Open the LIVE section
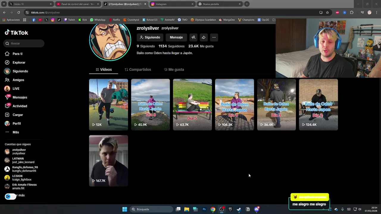381x214 pixels. click(x=12, y=89)
